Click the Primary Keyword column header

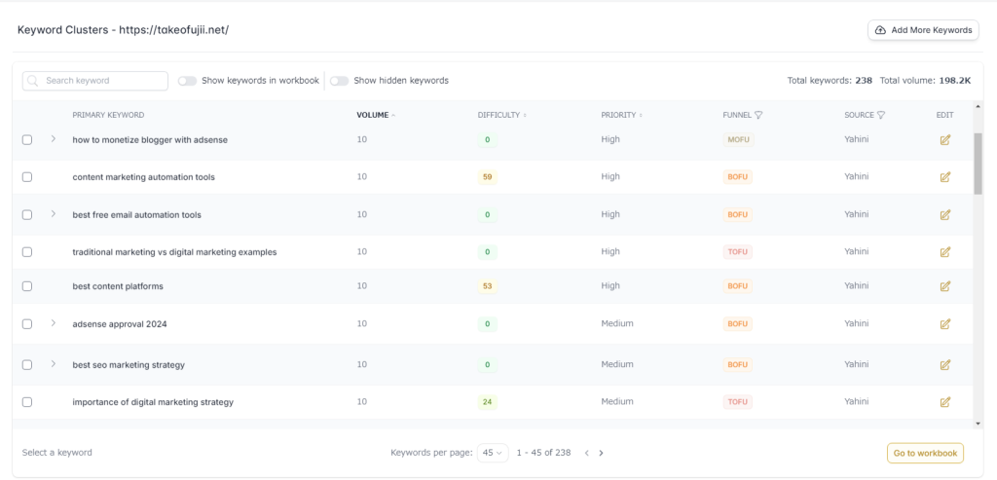[108, 115]
